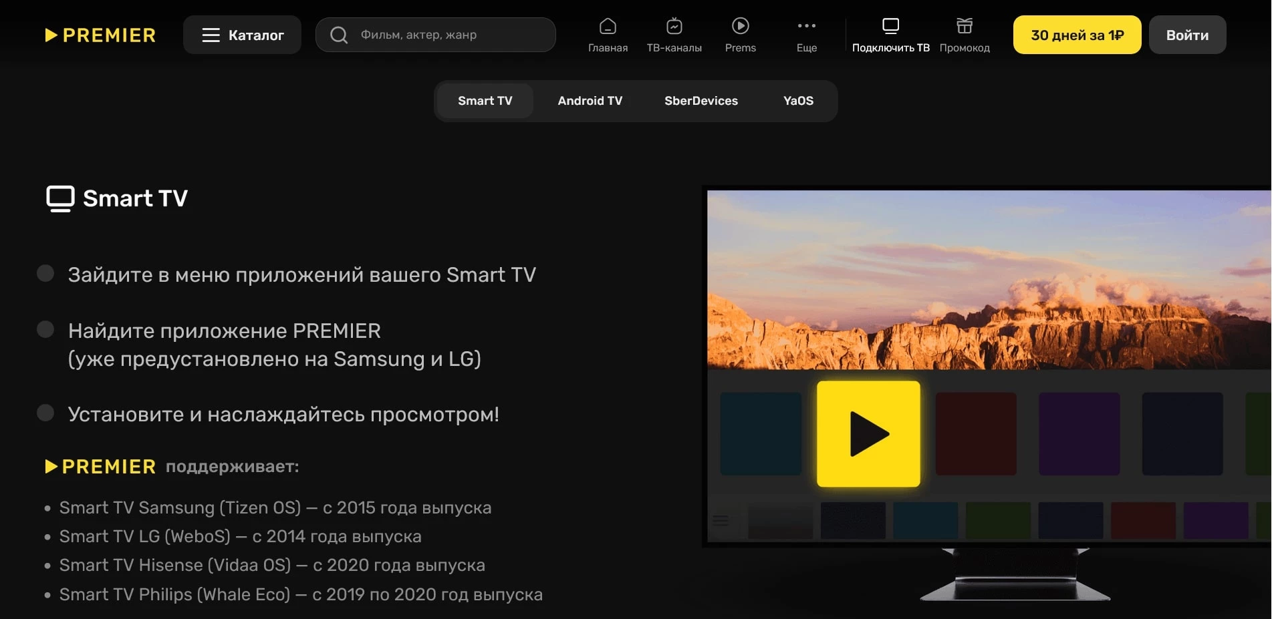
Task: Select the bullet beside Найдите приложение PREMIER
Action: [45, 329]
